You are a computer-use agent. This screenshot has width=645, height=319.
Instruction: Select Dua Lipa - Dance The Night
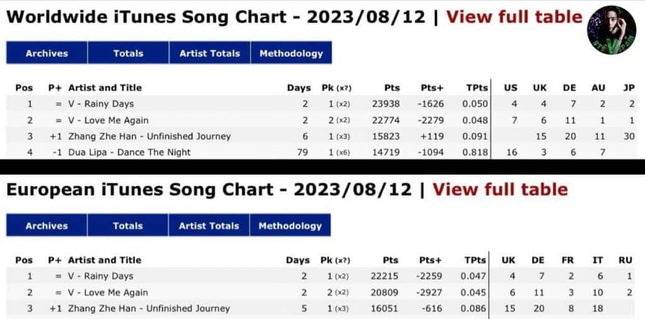[x=129, y=152]
